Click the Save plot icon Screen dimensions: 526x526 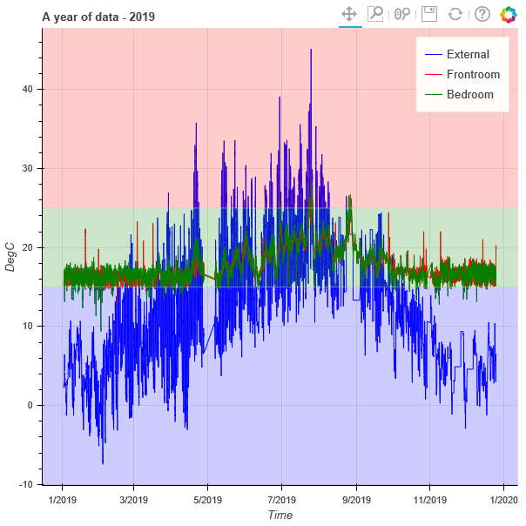pos(428,14)
